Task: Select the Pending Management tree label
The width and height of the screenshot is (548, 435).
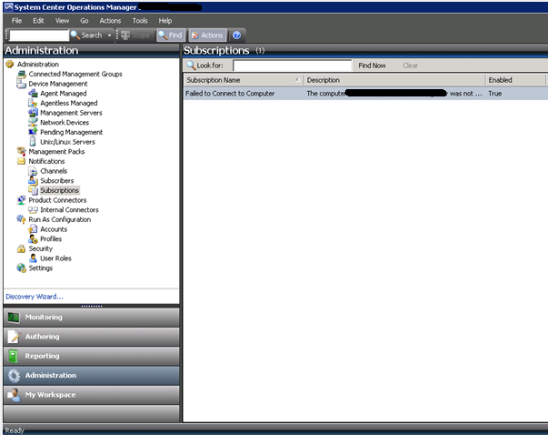Action: 71,132
